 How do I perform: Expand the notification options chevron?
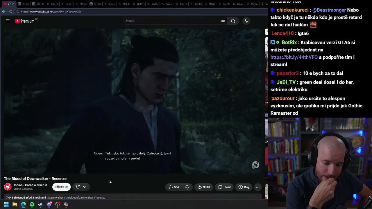[x=85, y=187]
